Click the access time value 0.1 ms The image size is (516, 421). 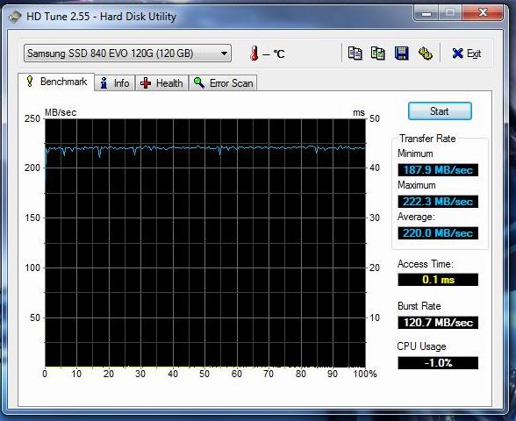(x=438, y=280)
